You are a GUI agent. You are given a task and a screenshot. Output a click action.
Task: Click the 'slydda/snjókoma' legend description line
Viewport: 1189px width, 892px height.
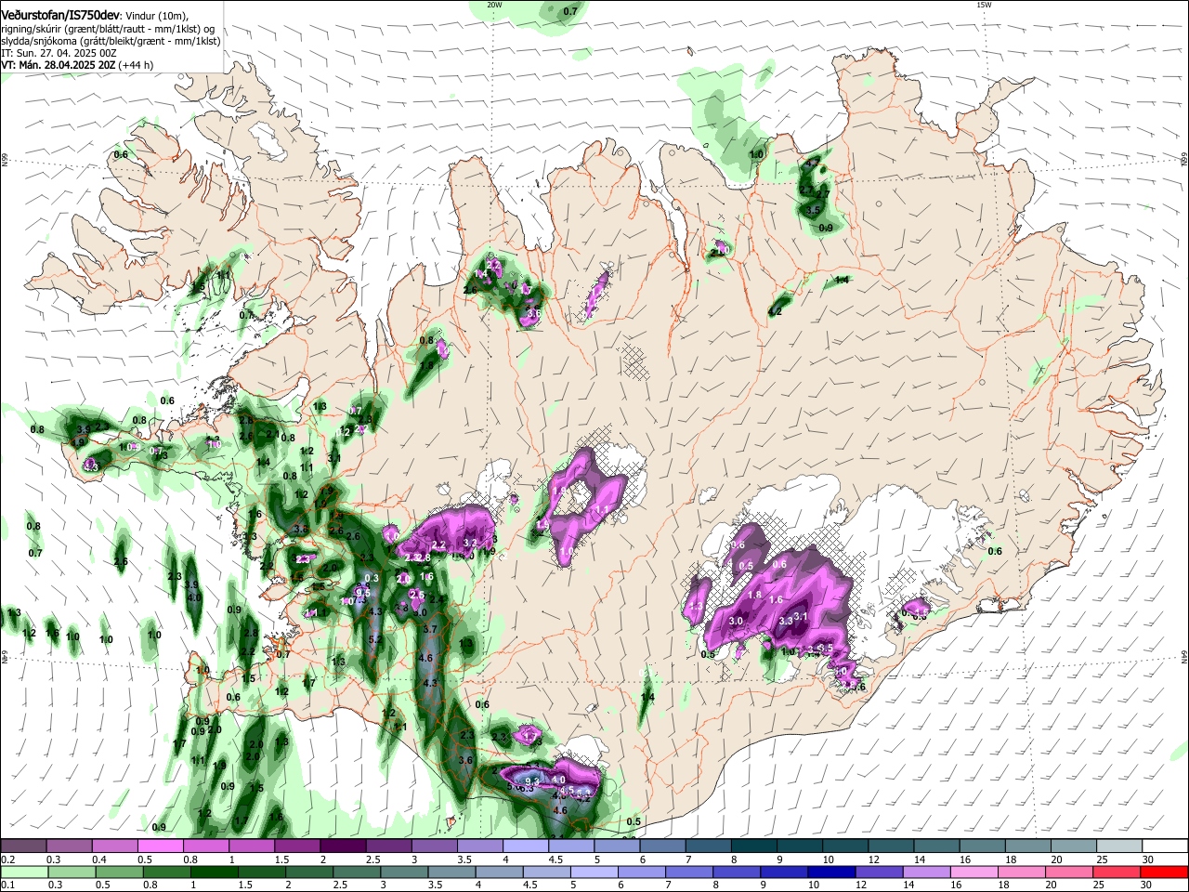(111, 41)
